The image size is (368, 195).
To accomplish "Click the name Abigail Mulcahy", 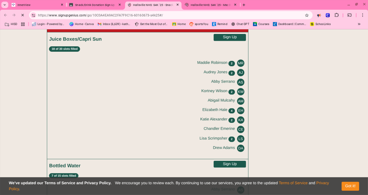I will click(x=221, y=100).
